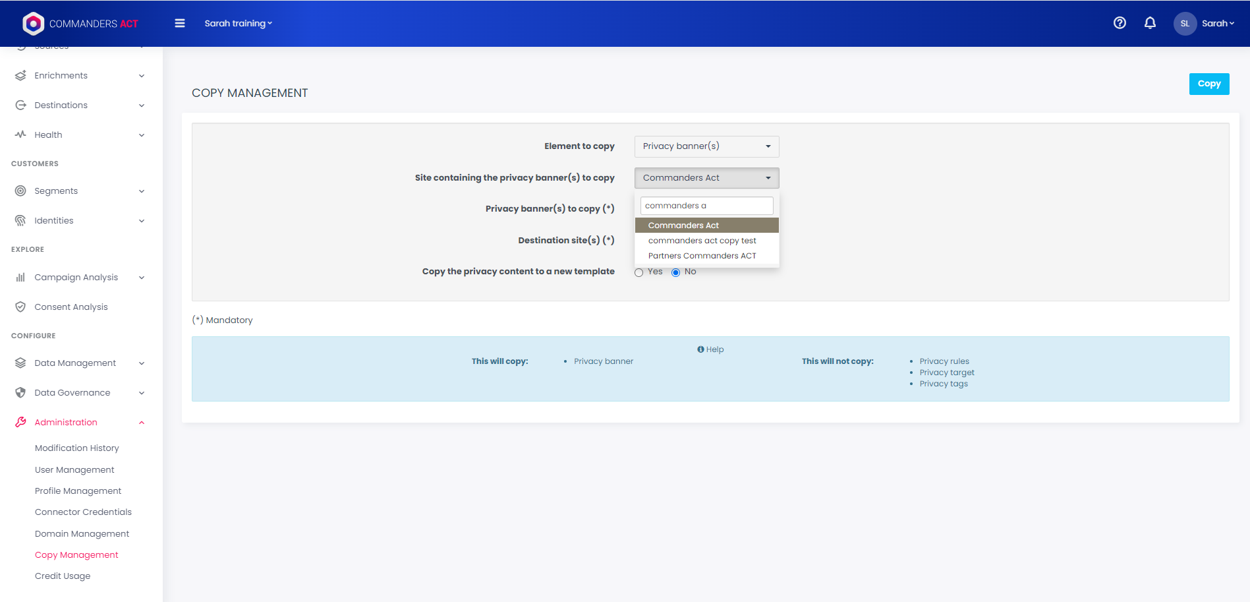Go to Connector Credentials
Viewport: 1250px width, 602px height.
click(x=83, y=512)
